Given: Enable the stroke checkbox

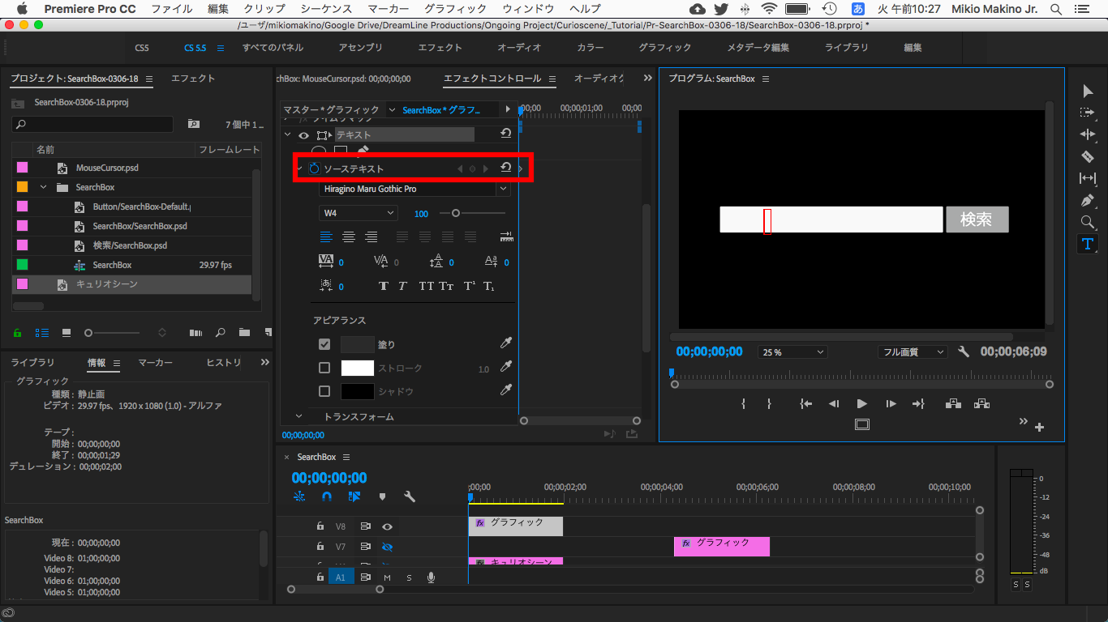Looking at the screenshot, I should 324,369.
